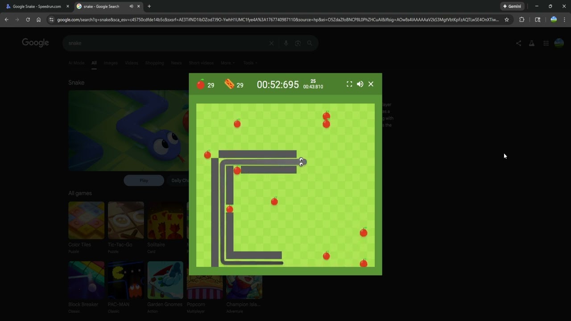Click the apple score icon
Screen dimensions: 571x321
[x=201, y=84]
